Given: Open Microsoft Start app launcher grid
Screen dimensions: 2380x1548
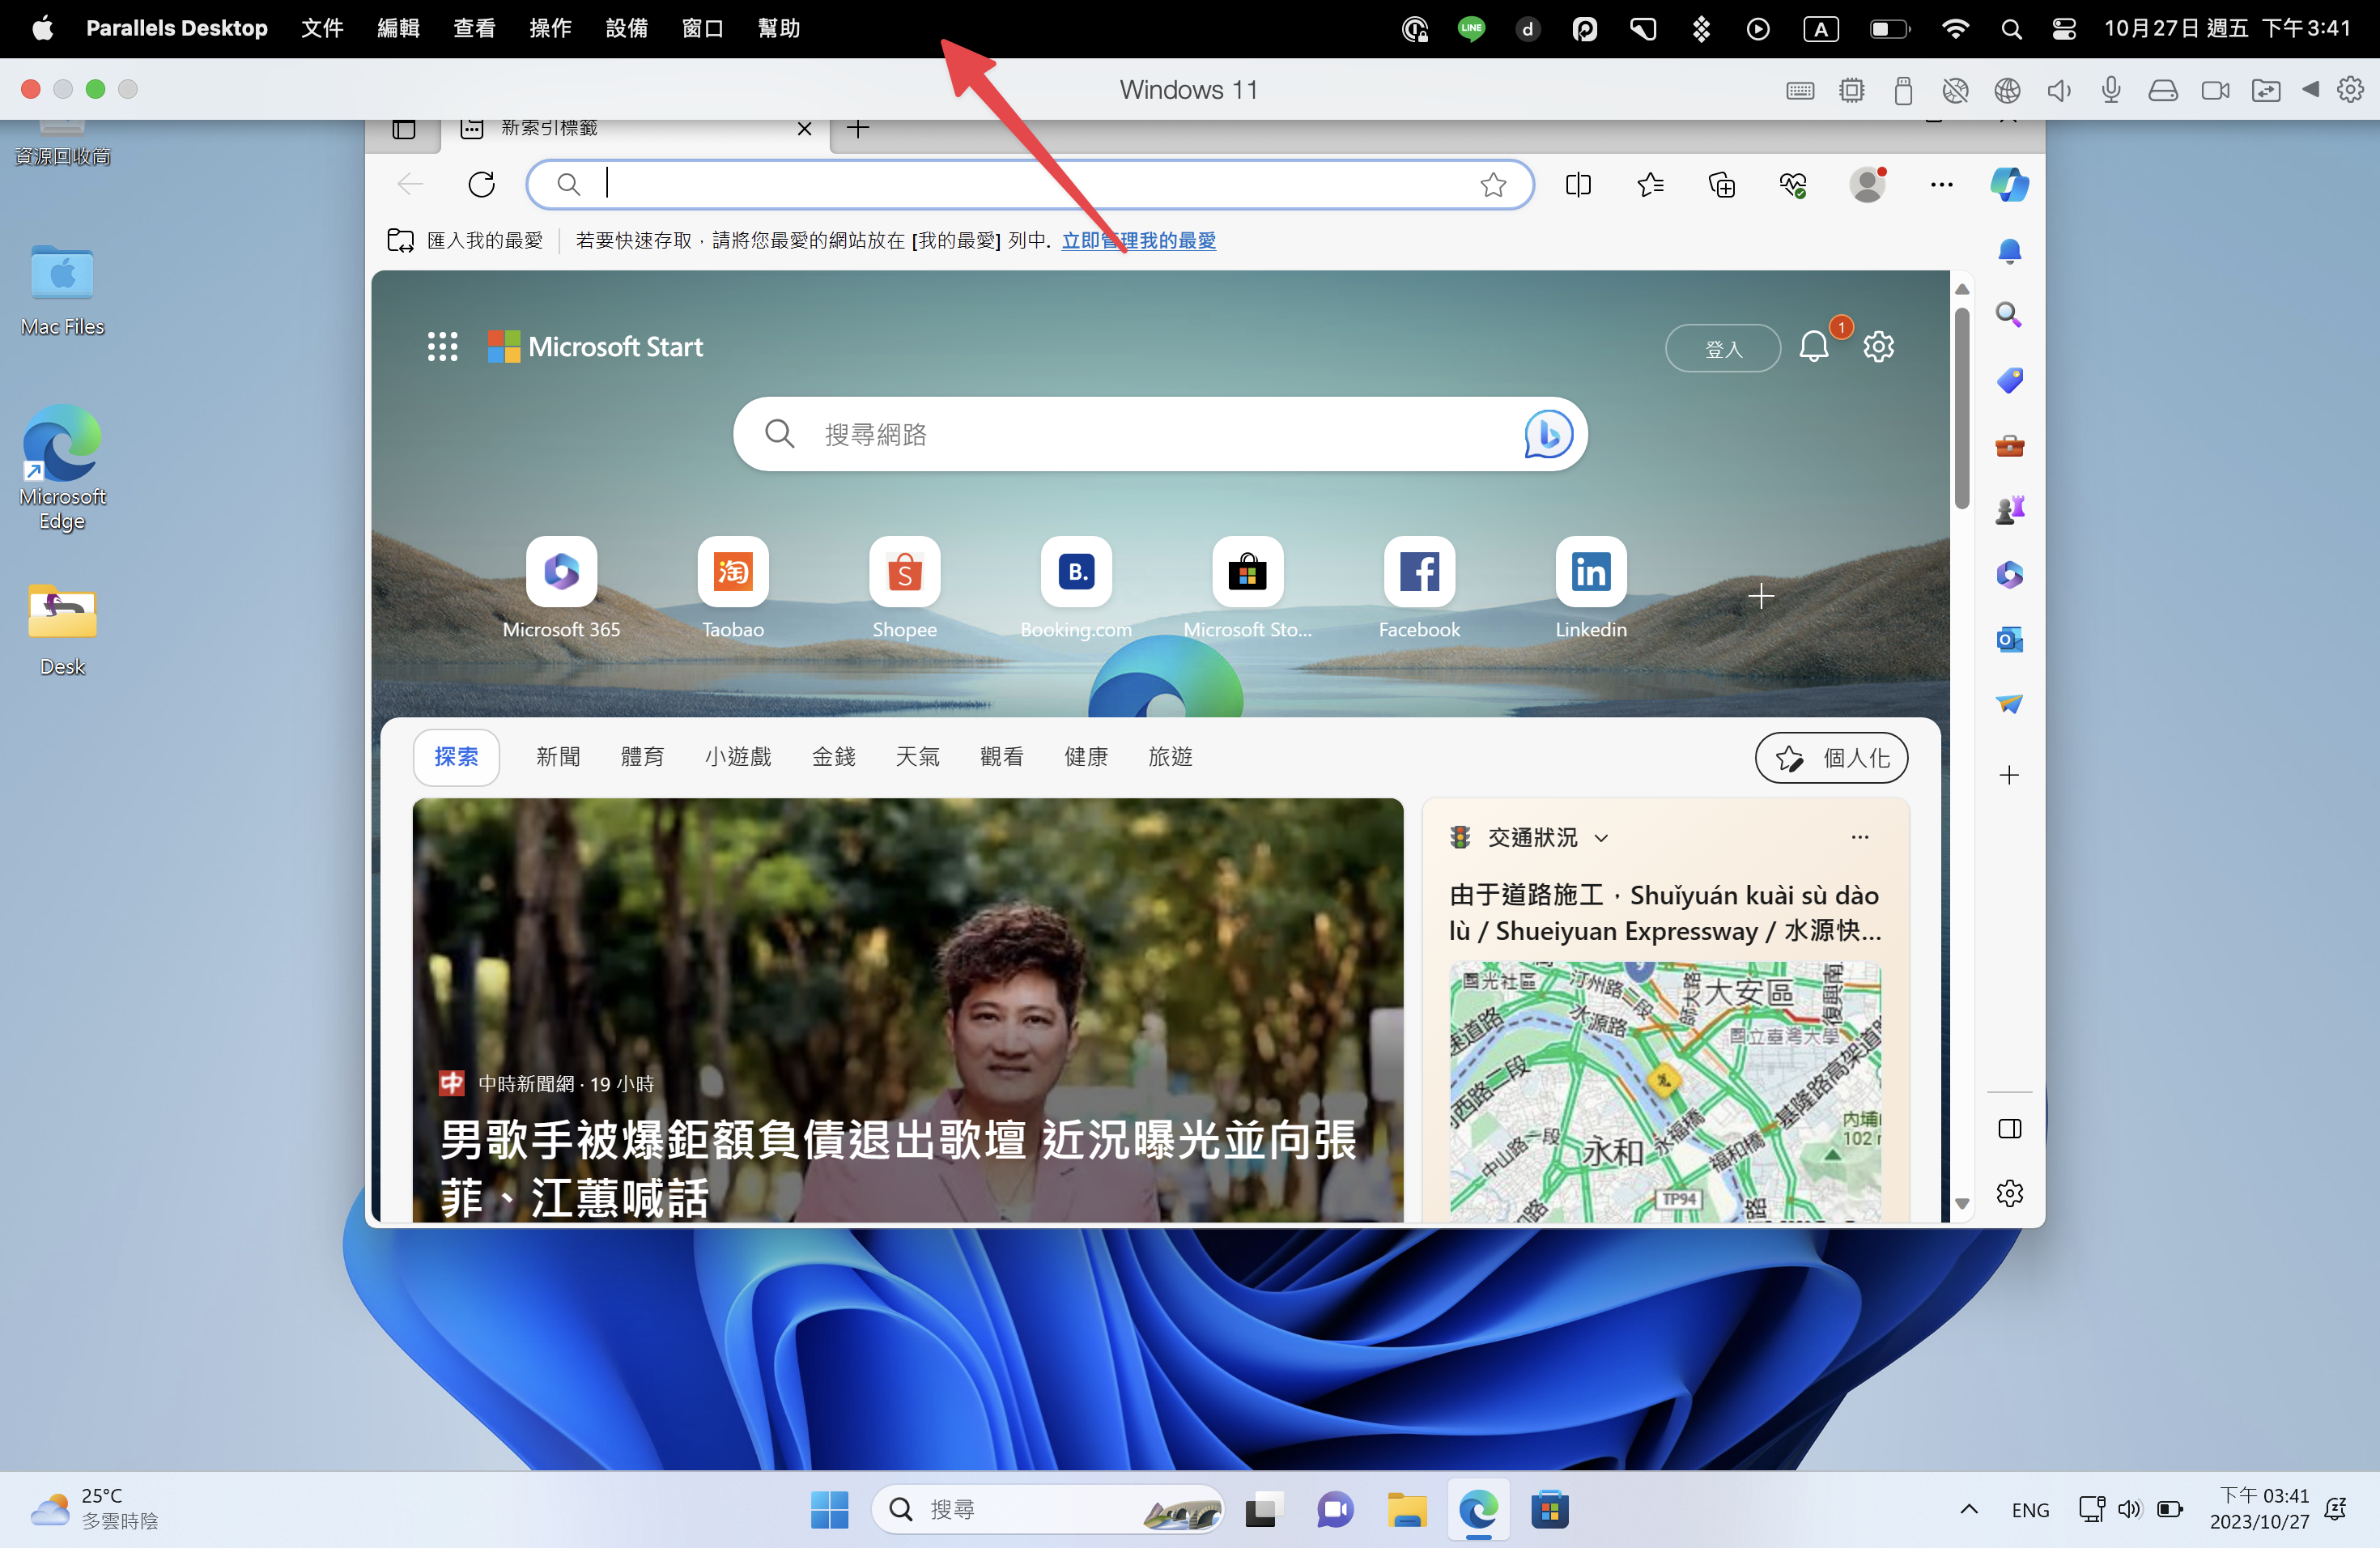Looking at the screenshot, I should 442,347.
